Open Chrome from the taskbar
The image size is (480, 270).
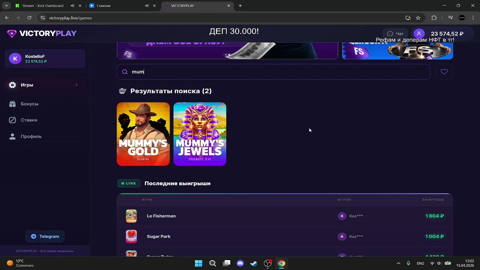(281, 263)
